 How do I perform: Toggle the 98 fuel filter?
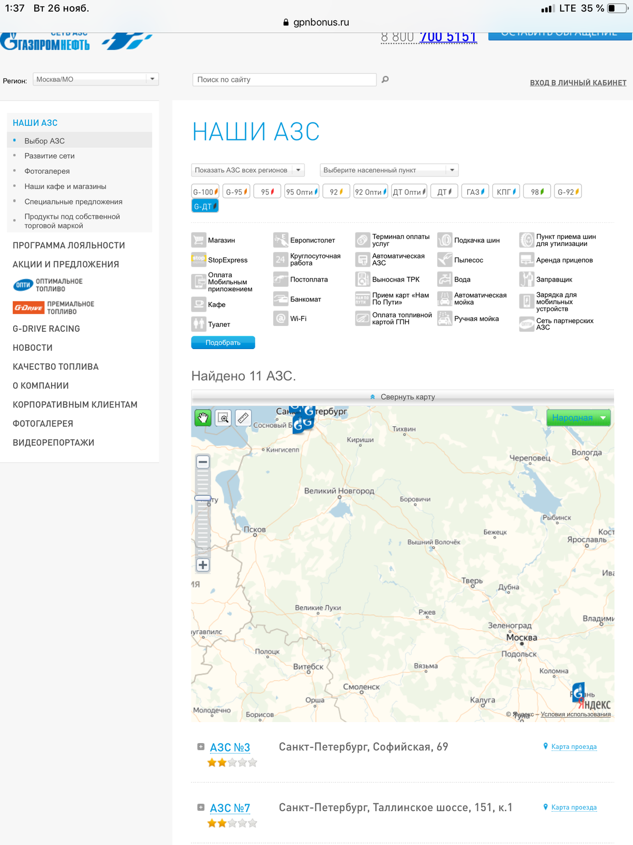(x=537, y=192)
